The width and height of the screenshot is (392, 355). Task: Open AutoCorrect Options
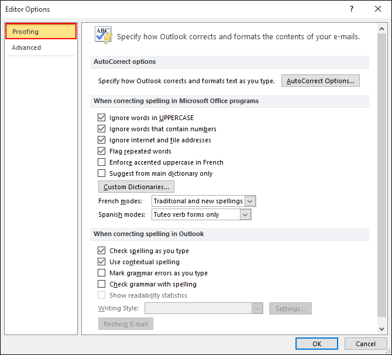coord(321,81)
